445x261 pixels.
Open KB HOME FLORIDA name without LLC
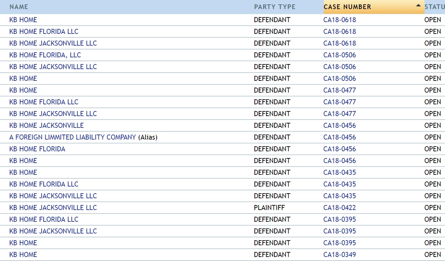(x=37, y=149)
